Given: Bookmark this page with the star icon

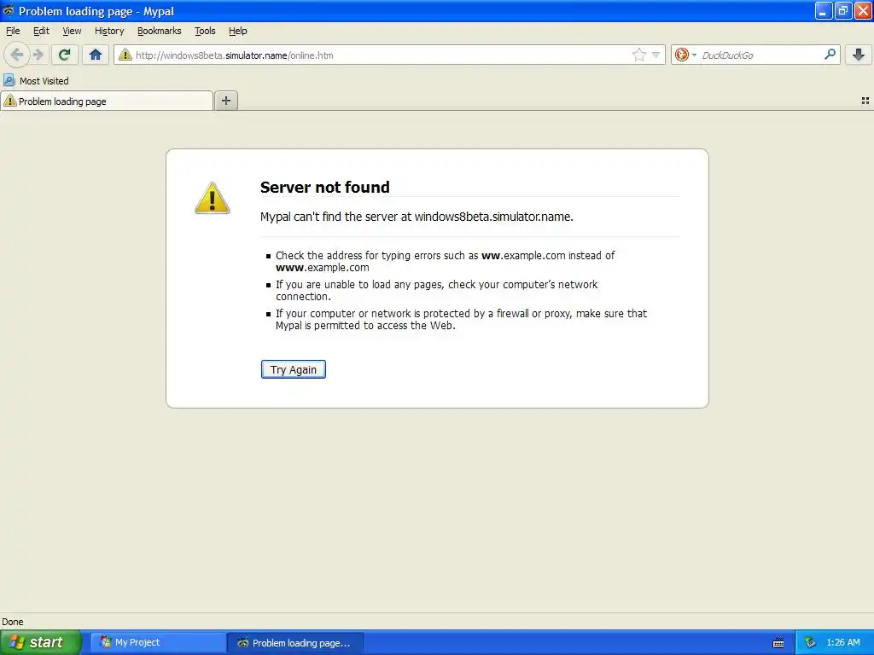Looking at the screenshot, I should [638, 55].
